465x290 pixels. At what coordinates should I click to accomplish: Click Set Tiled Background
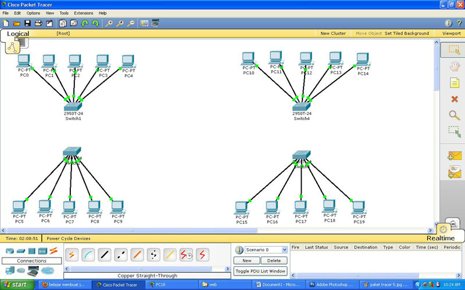tap(407, 34)
